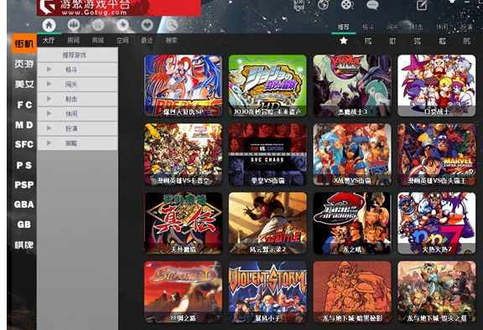Viewport: 483px width, 330px height.
Task: Switch to the 搜索 tab
Action: (x=172, y=40)
